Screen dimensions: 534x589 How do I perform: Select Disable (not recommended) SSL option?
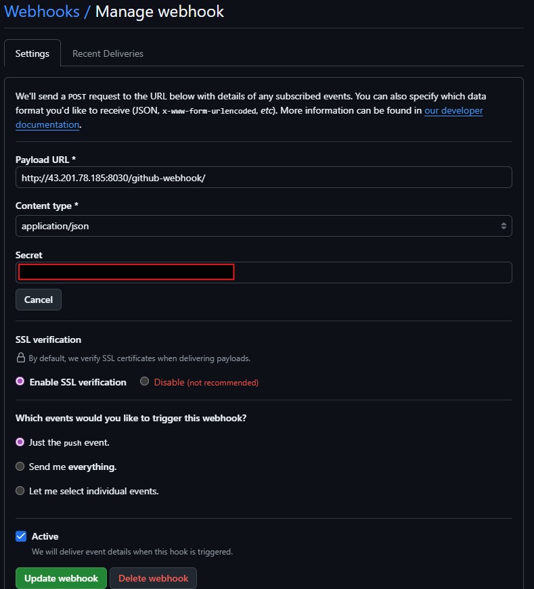(x=145, y=382)
